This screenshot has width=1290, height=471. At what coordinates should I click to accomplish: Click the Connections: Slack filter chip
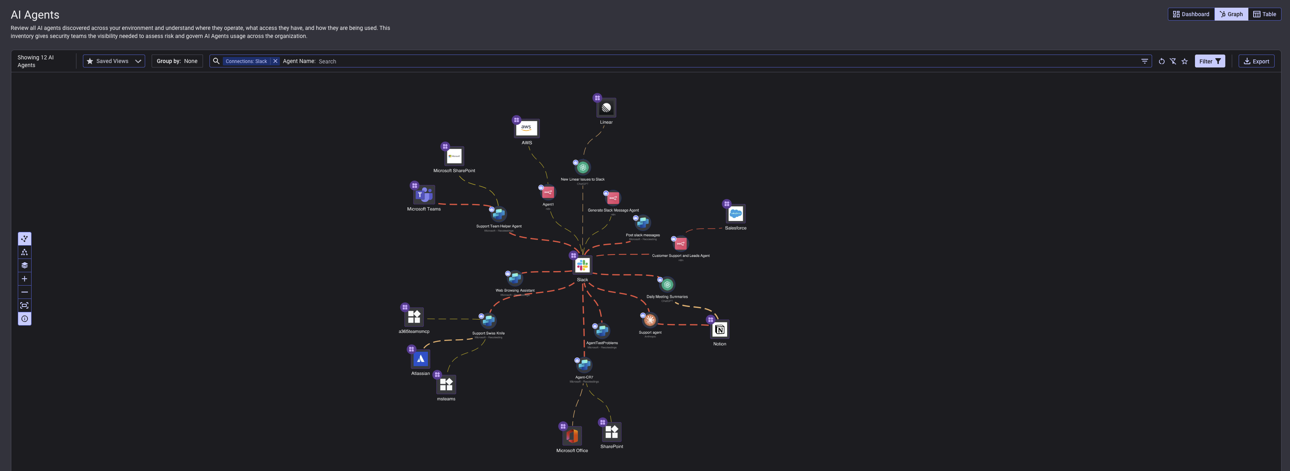[x=246, y=61]
